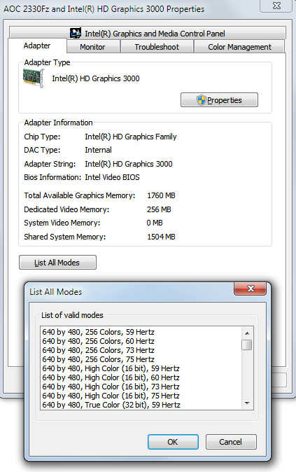Click the Intel(R) HD Graphics 3000 adapter type name
Viewport: 296px width, 472px height.
[x=96, y=78]
